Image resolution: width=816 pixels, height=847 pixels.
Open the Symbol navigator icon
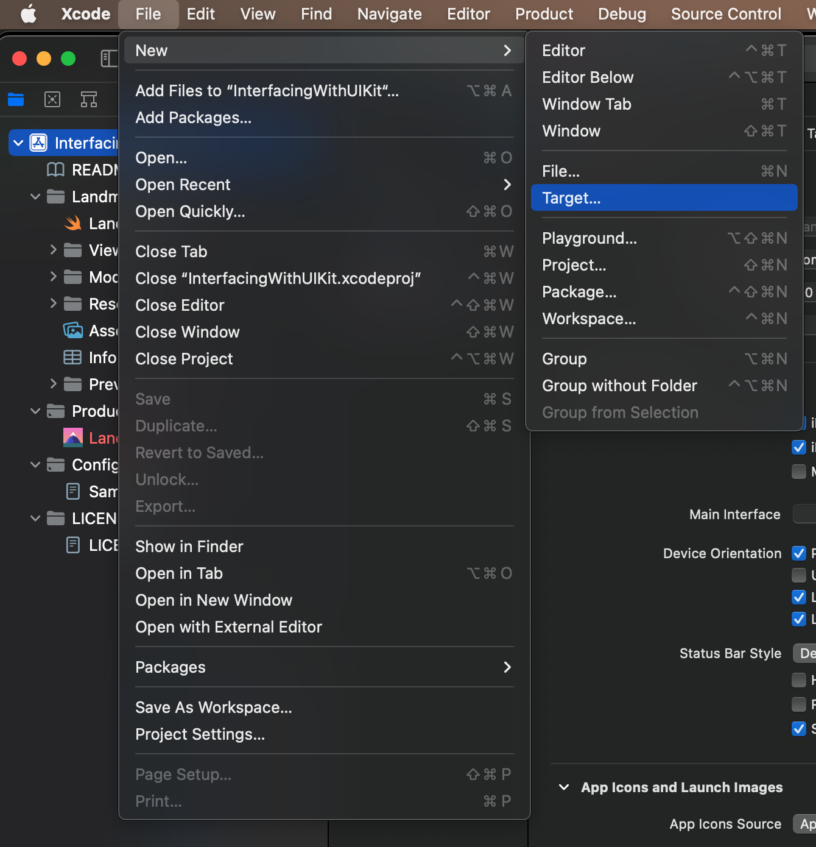[89, 99]
